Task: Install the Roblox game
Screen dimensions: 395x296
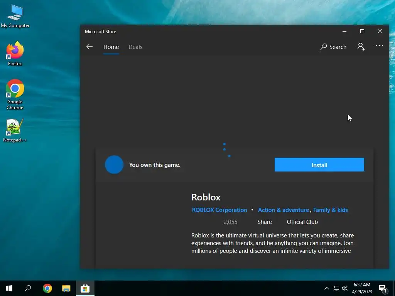Action: [x=319, y=165]
